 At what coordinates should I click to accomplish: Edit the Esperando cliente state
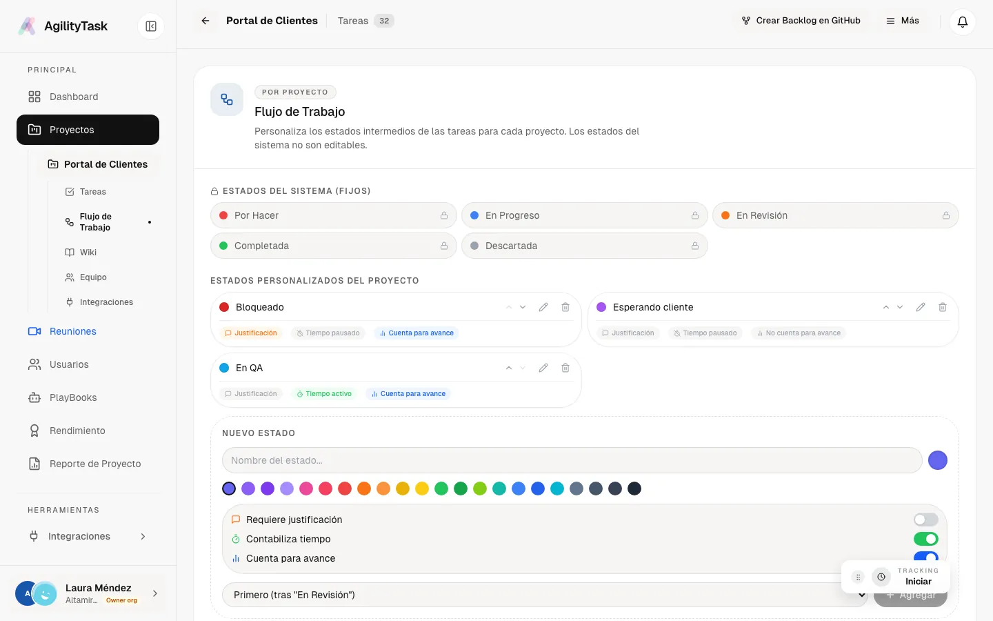(921, 307)
